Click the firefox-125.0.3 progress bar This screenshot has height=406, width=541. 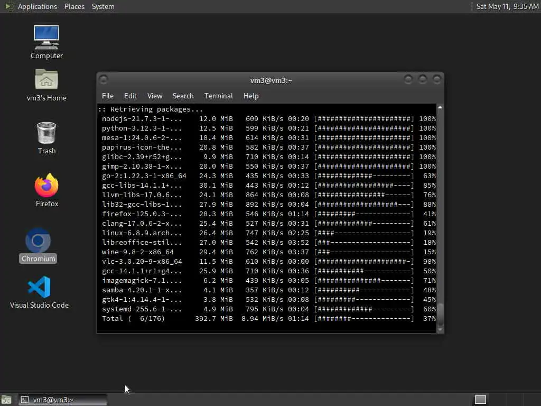363,214
